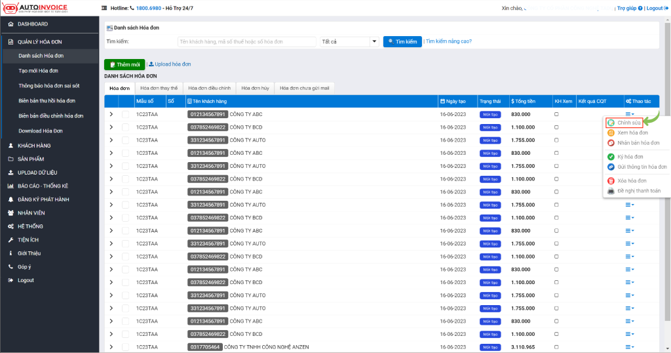Click the Chỉnh sửa edit icon in menu
Screen dimensions: 671x353
[x=611, y=123]
